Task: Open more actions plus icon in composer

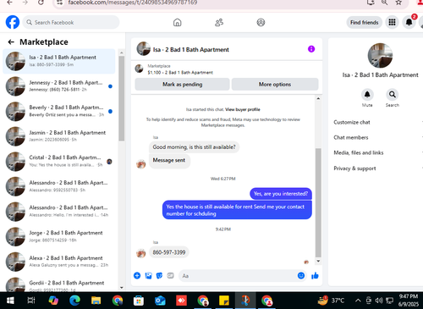Action: [137, 276]
